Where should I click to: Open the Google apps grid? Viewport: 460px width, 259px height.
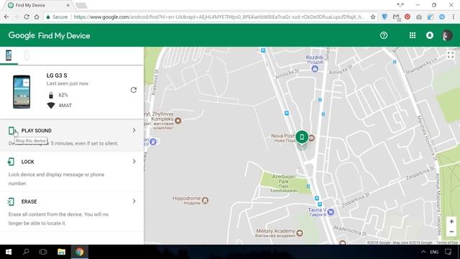pos(413,35)
